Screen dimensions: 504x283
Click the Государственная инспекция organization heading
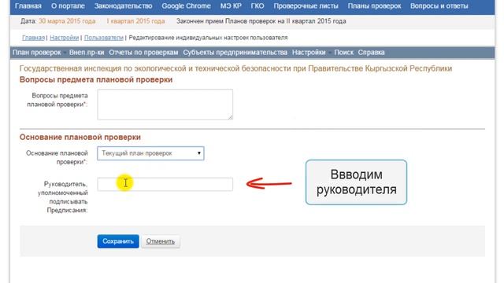point(235,68)
